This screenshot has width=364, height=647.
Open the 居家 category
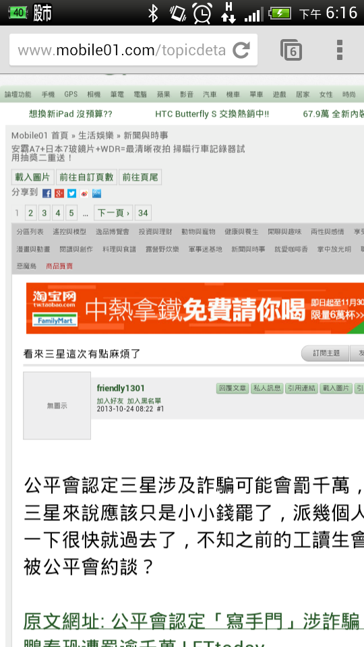point(303,94)
